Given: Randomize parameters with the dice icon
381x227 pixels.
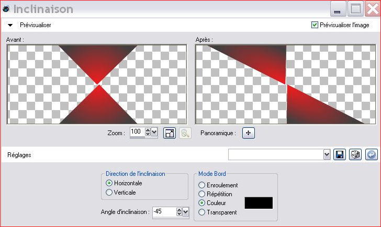Looking at the screenshot, I should point(355,154).
